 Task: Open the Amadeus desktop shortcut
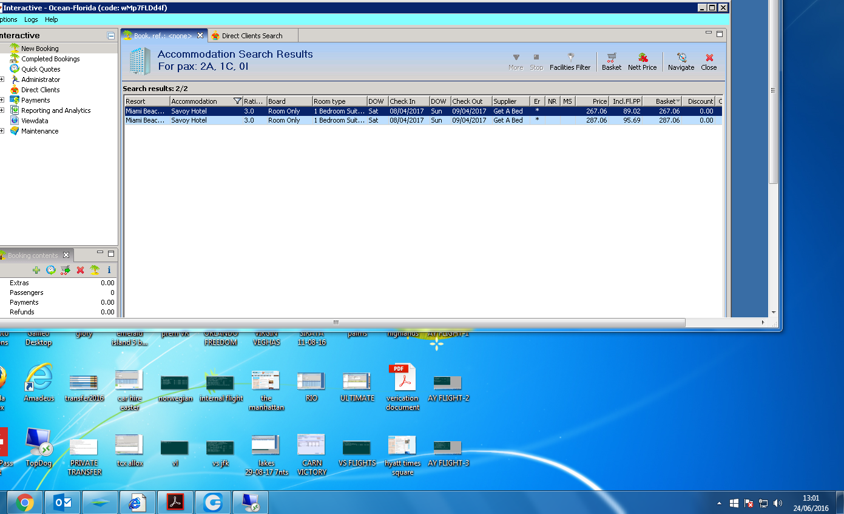pyautogui.click(x=39, y=383)
